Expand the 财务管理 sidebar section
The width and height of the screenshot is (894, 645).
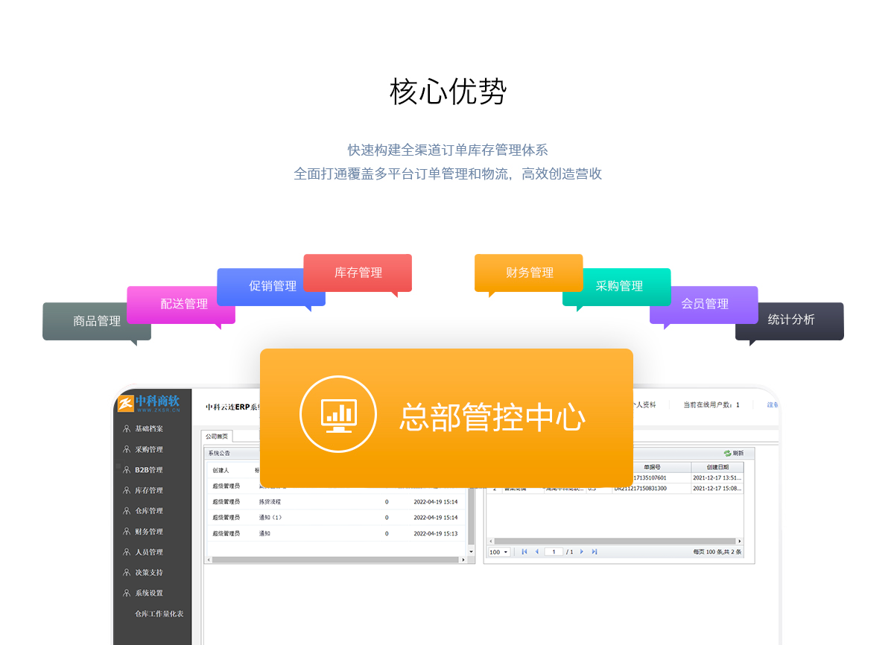tap(148, 532)
